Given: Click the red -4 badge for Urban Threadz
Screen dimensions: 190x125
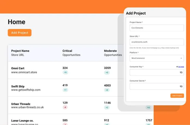Looking at the screenshot, I should pyautogui.click(x=65, y=108).
